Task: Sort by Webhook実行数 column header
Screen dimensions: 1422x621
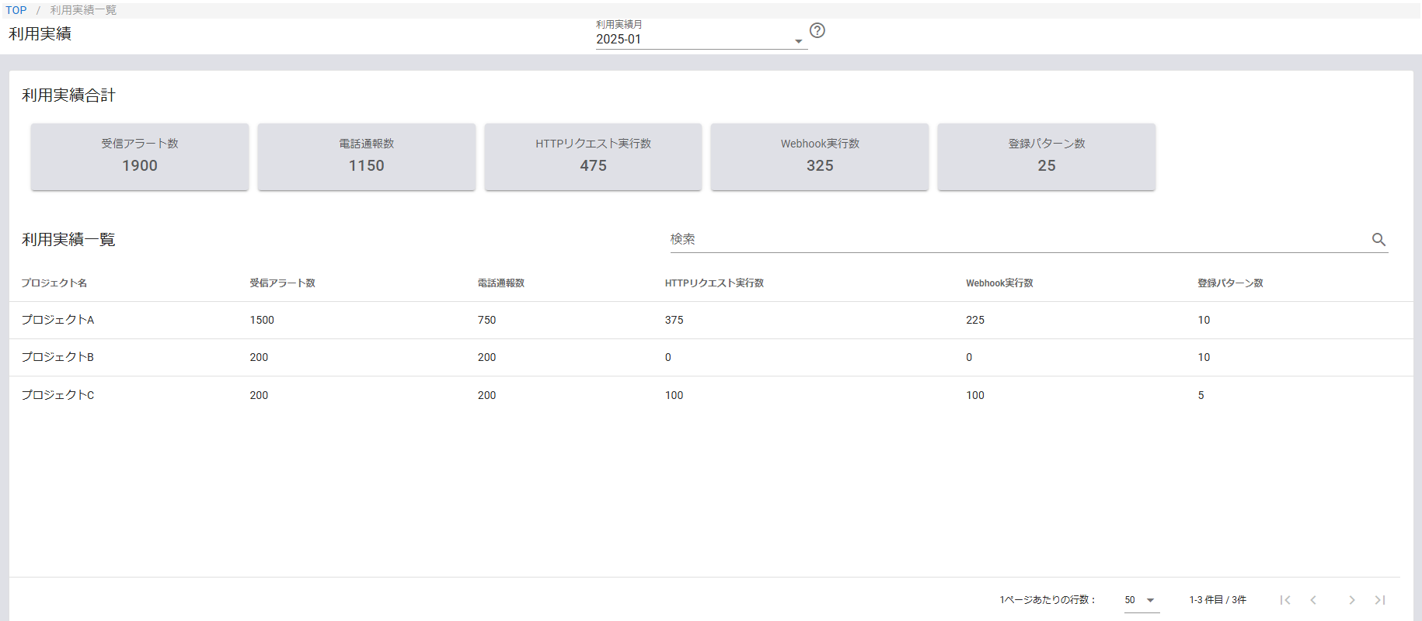Action: [999, 283]
